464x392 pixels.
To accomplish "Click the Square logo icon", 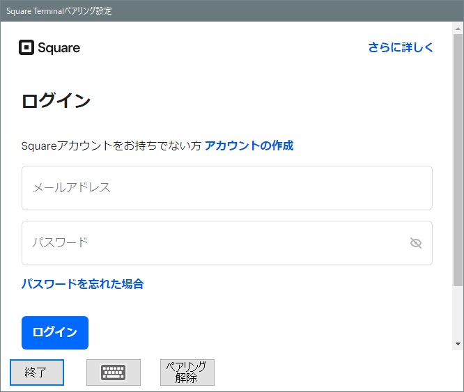I will pos(26,47).
